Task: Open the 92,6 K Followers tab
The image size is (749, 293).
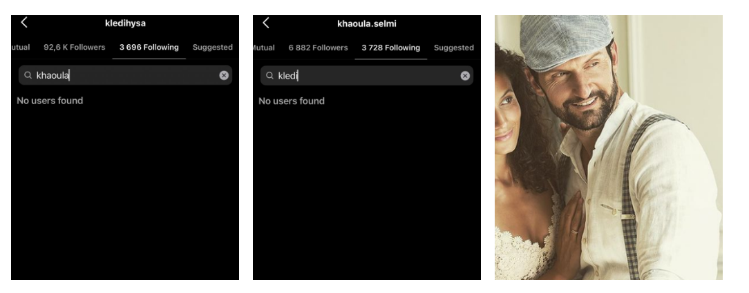Action: click(75, 47)
